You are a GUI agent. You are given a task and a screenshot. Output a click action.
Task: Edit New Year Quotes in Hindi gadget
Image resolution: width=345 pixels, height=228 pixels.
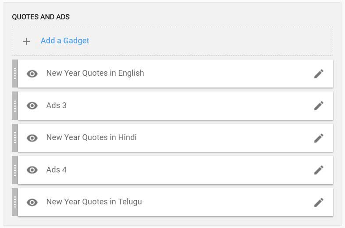coord(319,138)
